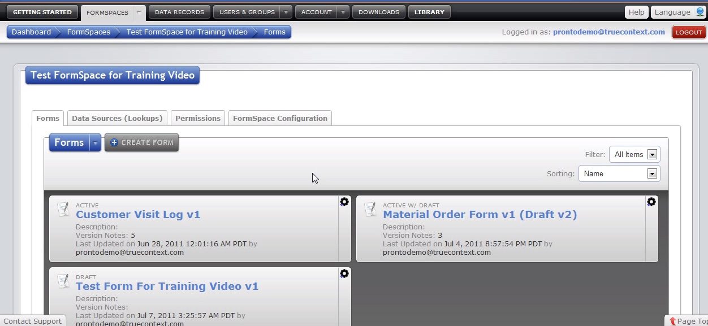Click the Dashboard breadcrumb

(31, 32)
